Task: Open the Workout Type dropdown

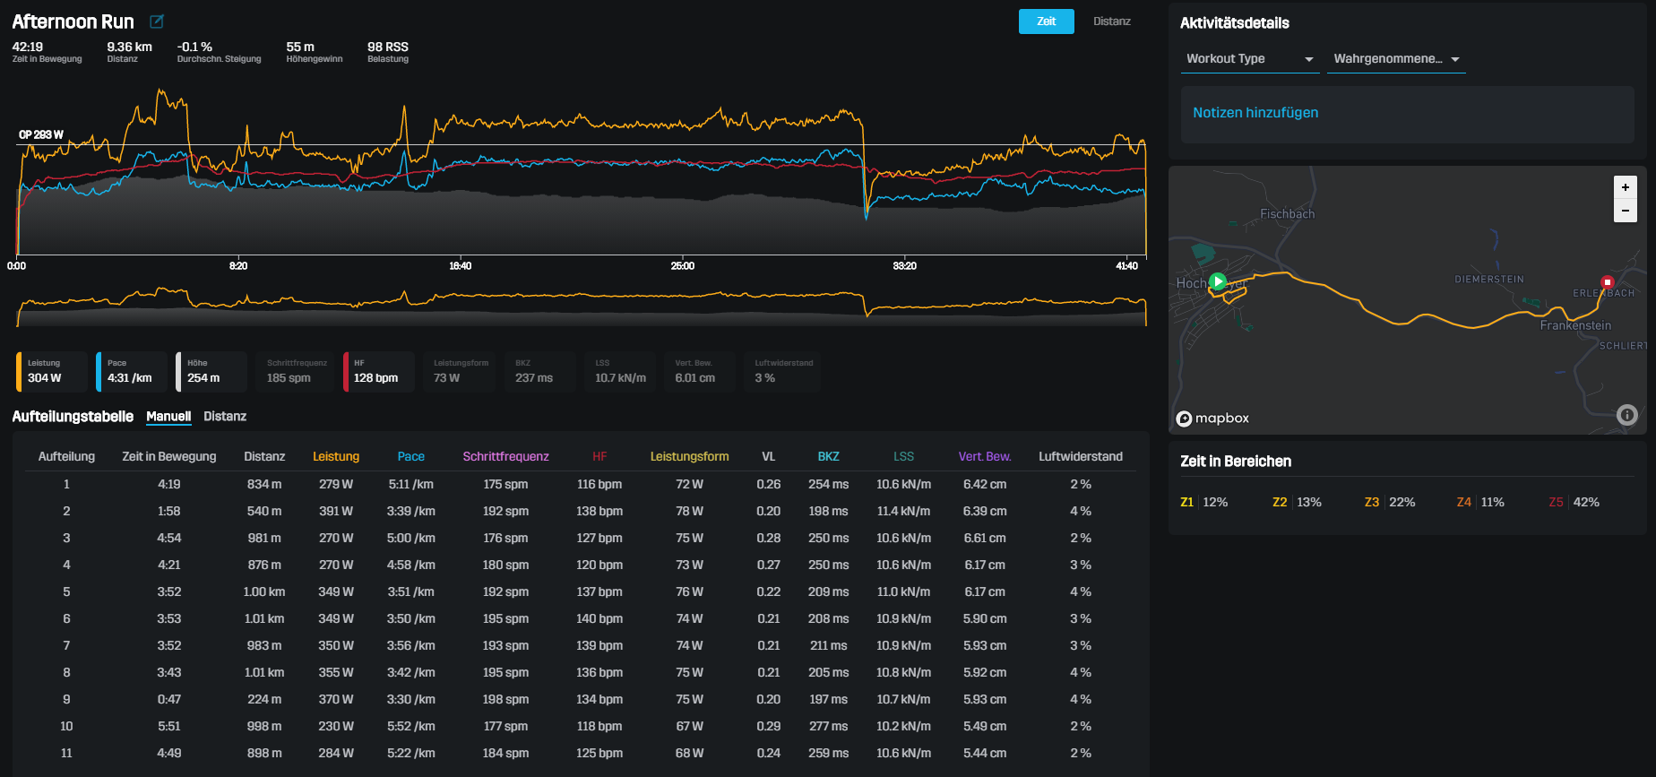Action: click(x=1249, y=59)
